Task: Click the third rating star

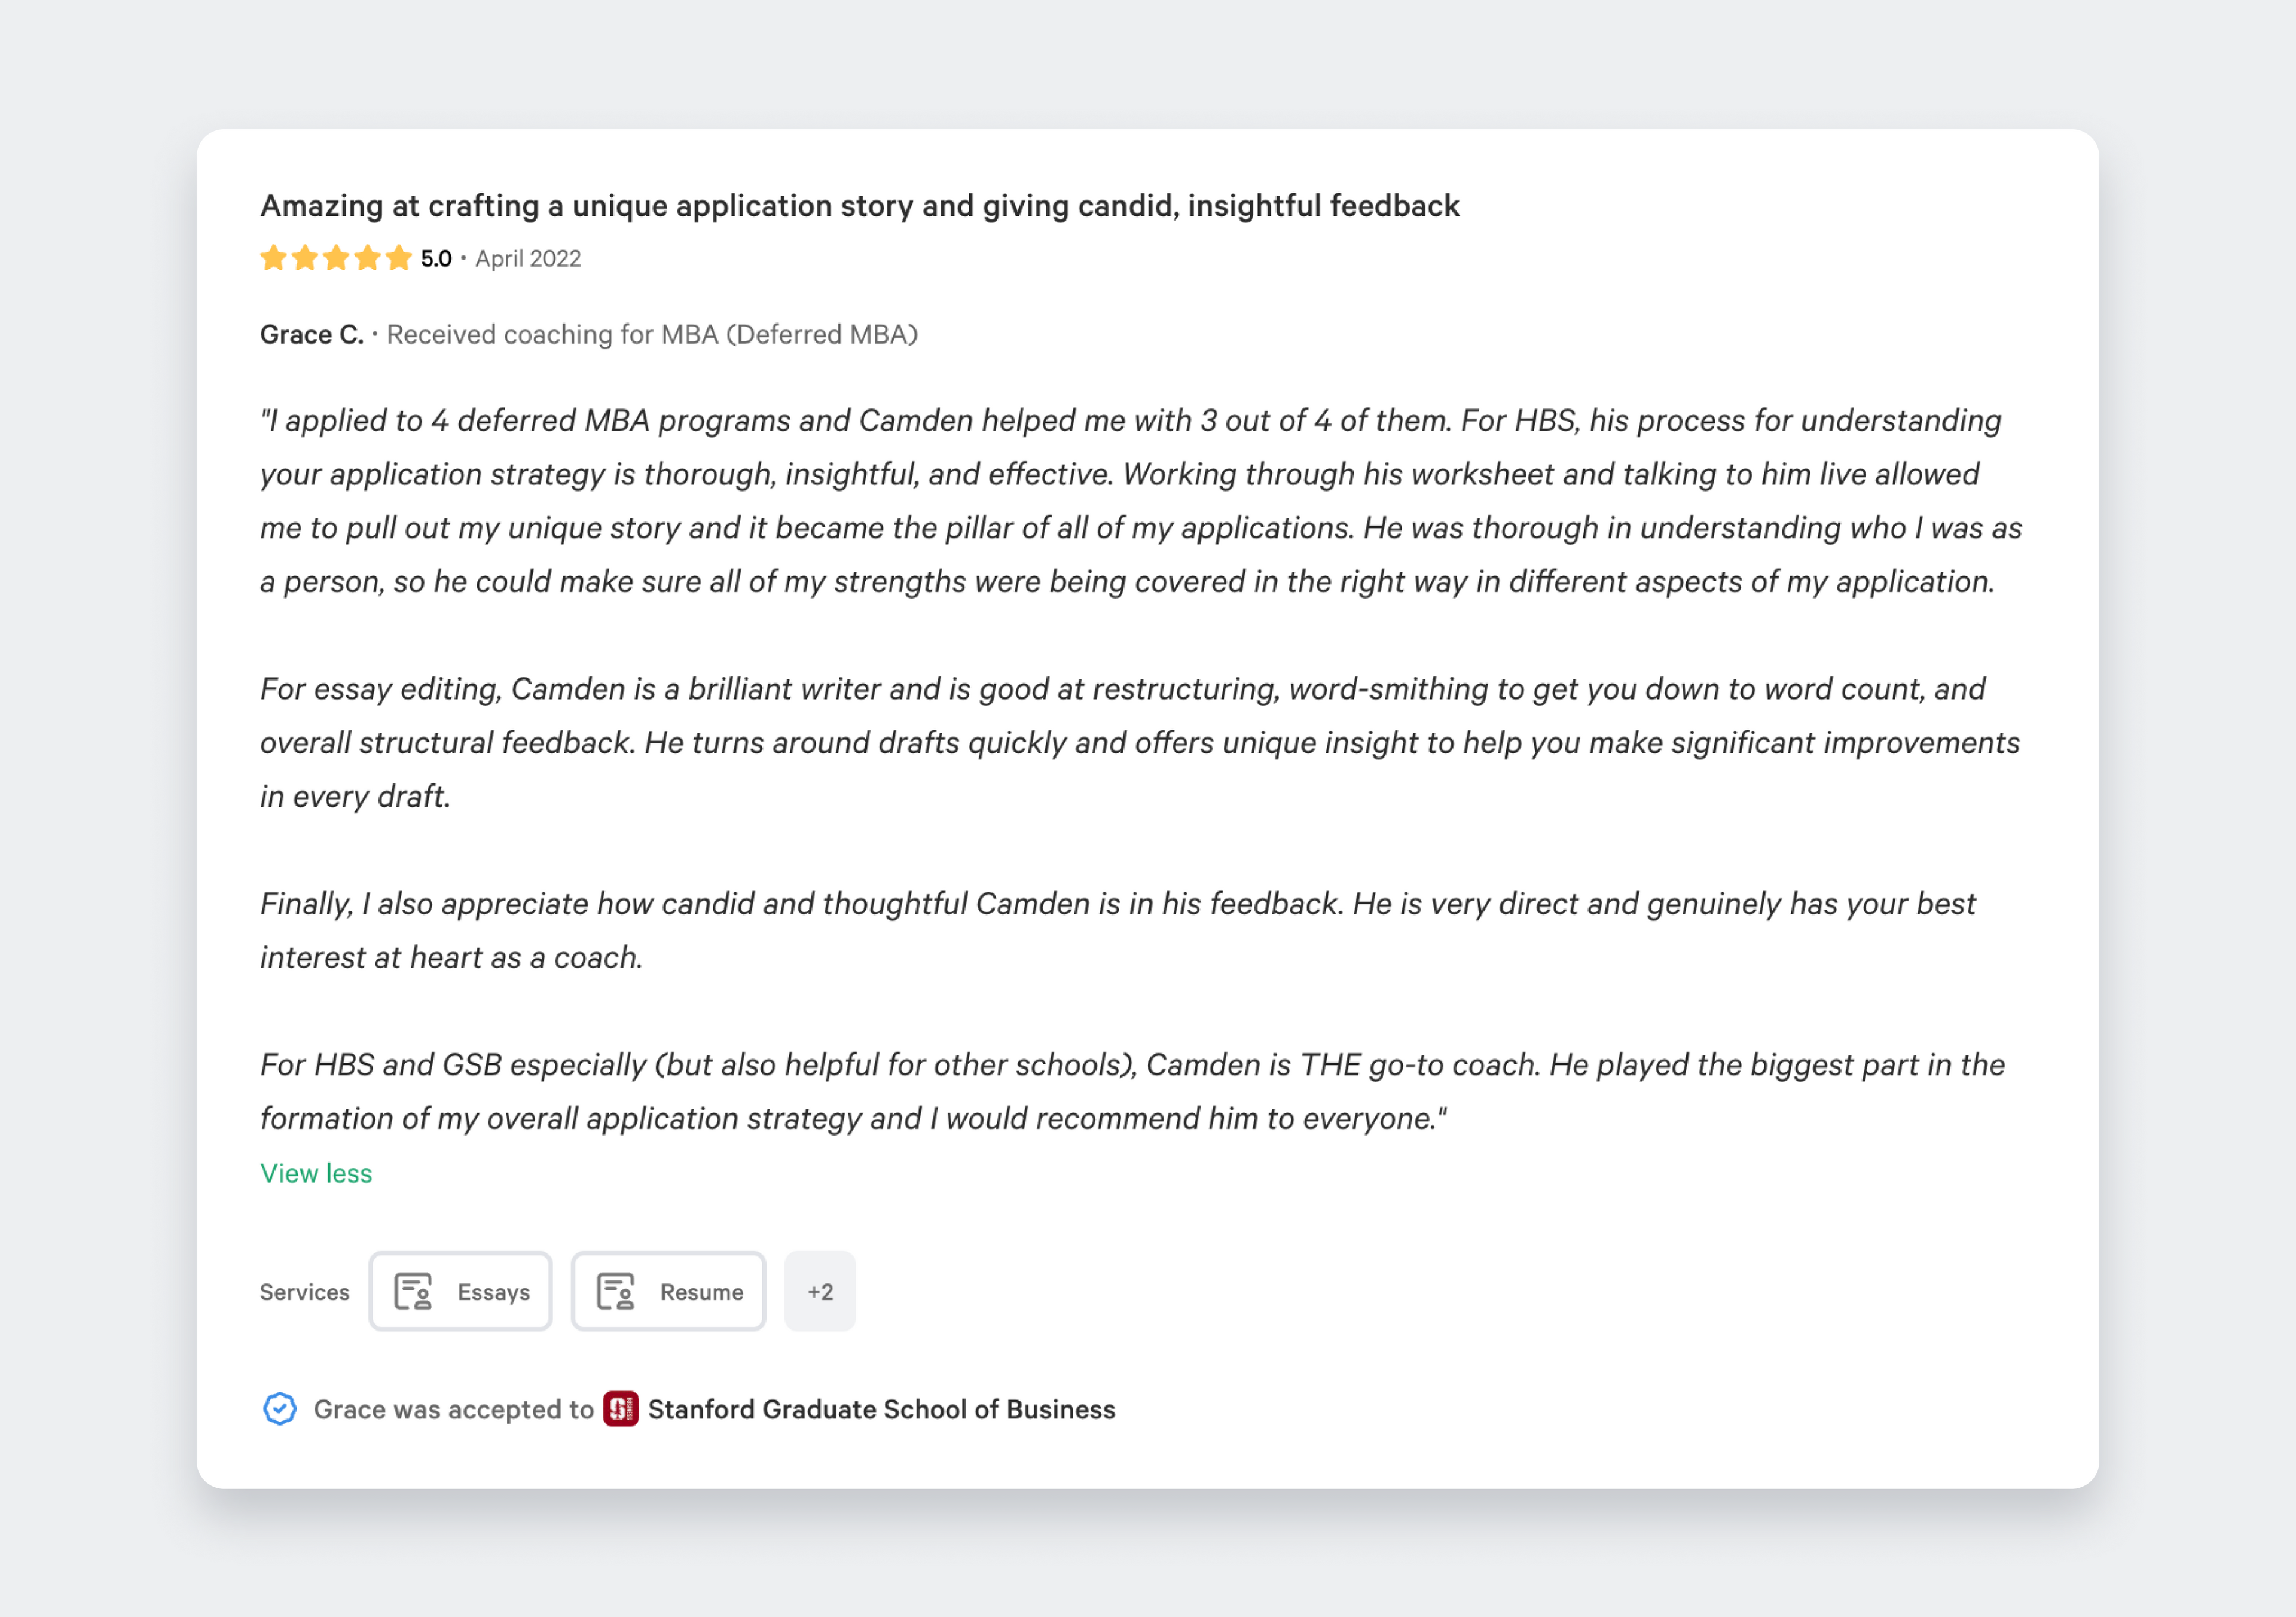Action: (x=336, y=258)
